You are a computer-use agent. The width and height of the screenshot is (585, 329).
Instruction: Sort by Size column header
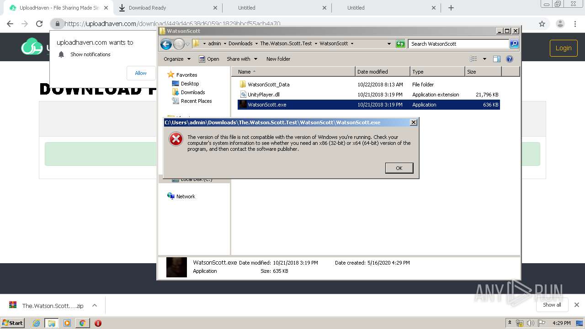pyautogui.click(x=483, y=72)
